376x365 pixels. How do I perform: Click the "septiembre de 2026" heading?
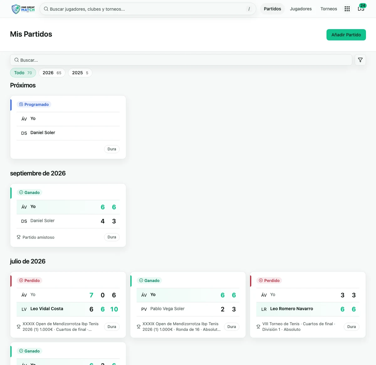coord(38,173)
